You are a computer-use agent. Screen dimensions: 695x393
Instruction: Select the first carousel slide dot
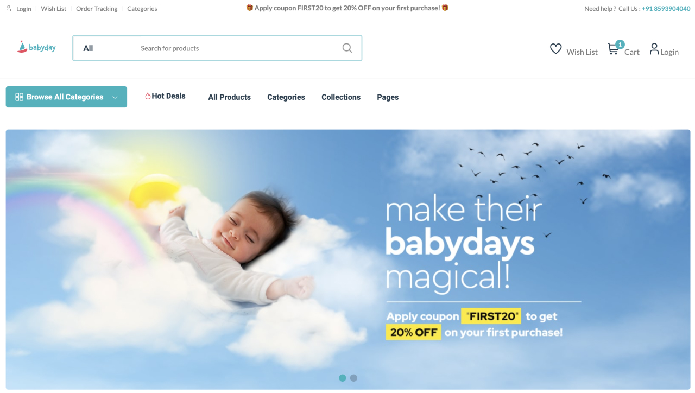tap(343, 378)
